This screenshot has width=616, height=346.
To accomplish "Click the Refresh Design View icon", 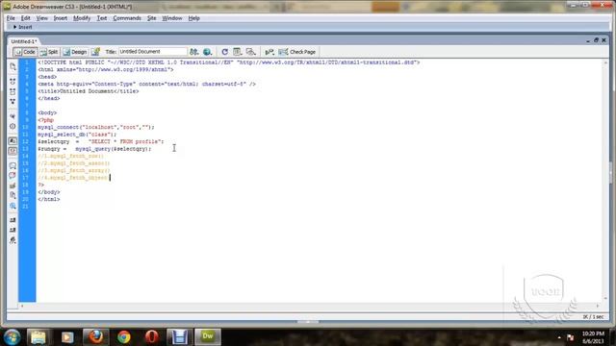I will click(224, 52).
